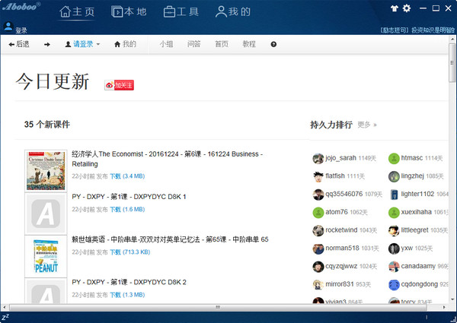Open settings gear in title bar
This screenshot has height=323, width=457.
click(406, 8)
